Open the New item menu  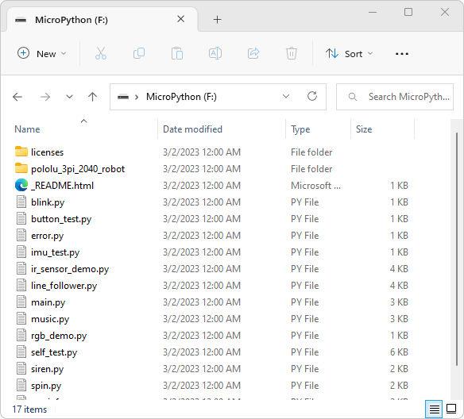[x=42, y=54]
